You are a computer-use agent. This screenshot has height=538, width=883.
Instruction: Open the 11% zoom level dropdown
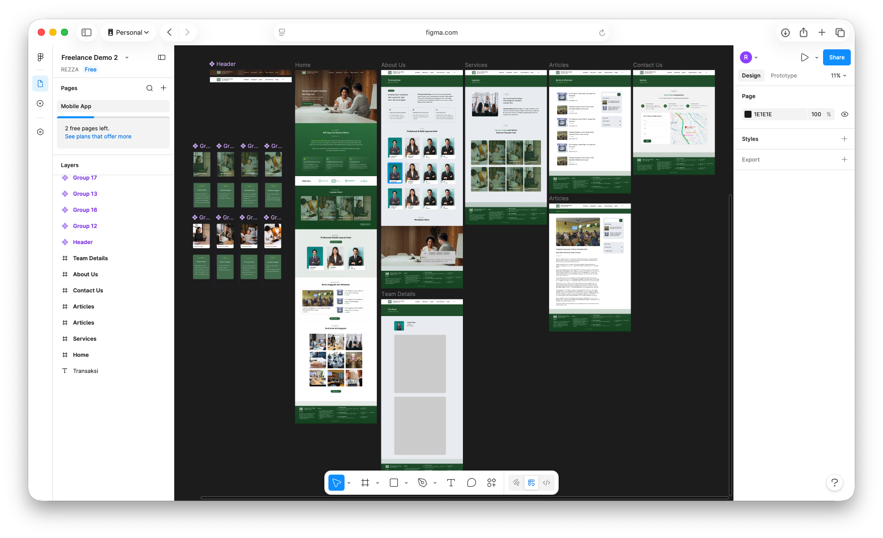(x=838, y=75)
